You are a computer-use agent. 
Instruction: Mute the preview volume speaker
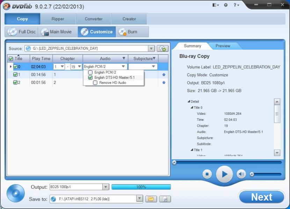241,174
